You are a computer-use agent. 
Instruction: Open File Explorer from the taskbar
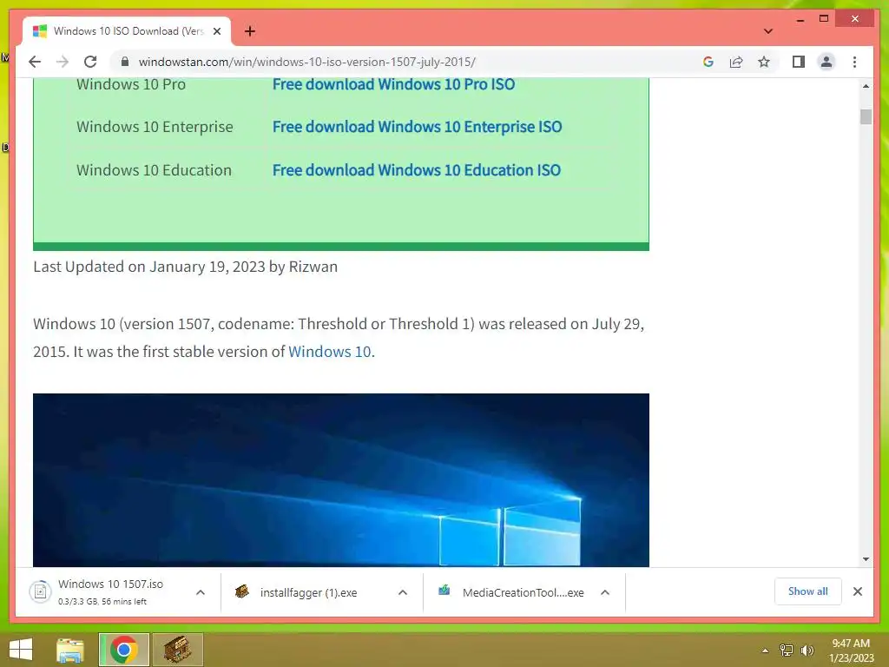click(x=70, y=650)
